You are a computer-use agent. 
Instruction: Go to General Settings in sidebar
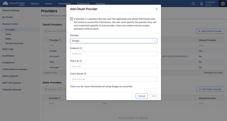[x=11, y=10]
